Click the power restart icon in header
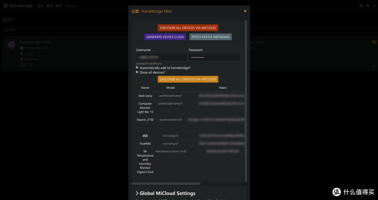The image size is (378, 200). point(367,6)
